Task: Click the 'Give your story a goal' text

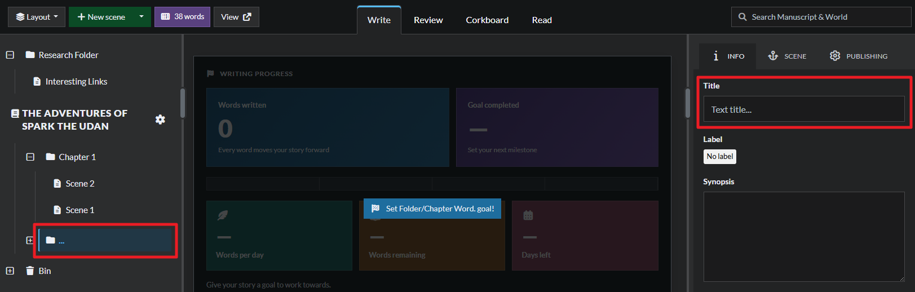Action: pos(268,285)
